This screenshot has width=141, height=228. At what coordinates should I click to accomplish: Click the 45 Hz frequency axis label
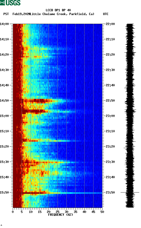[x=93, y=212]
